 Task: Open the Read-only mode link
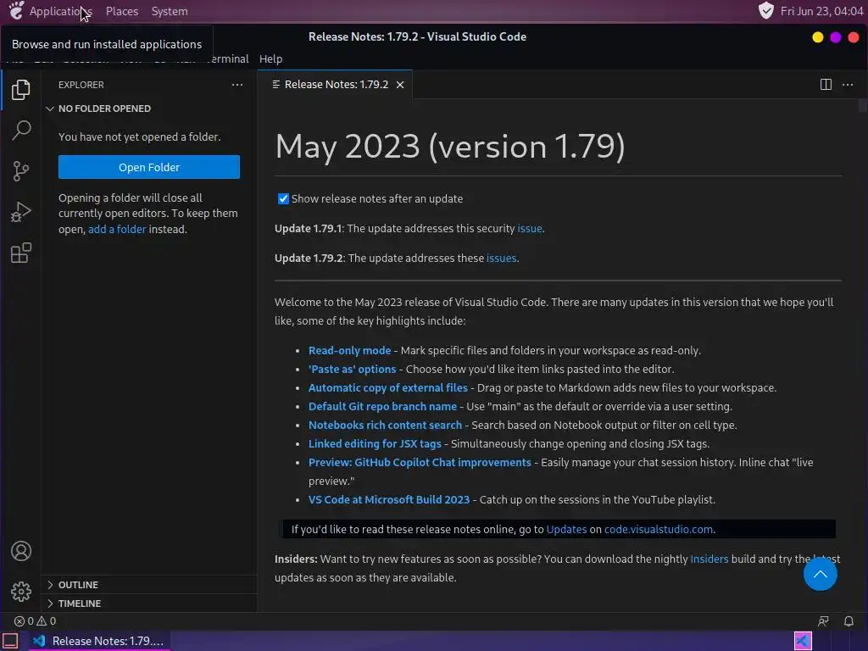(349, 350)
